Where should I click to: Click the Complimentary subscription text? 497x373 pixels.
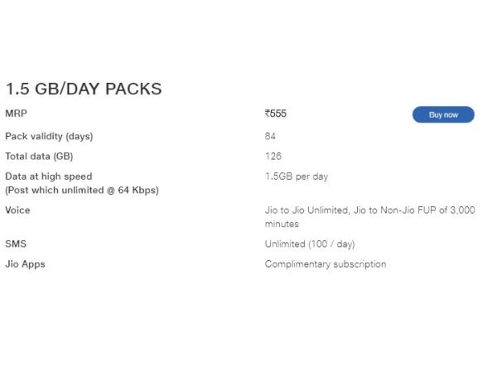click(x=325, y=264)
